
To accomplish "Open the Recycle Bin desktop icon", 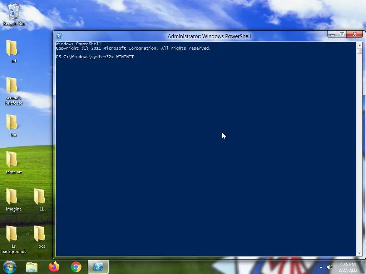I will point(14,15).
